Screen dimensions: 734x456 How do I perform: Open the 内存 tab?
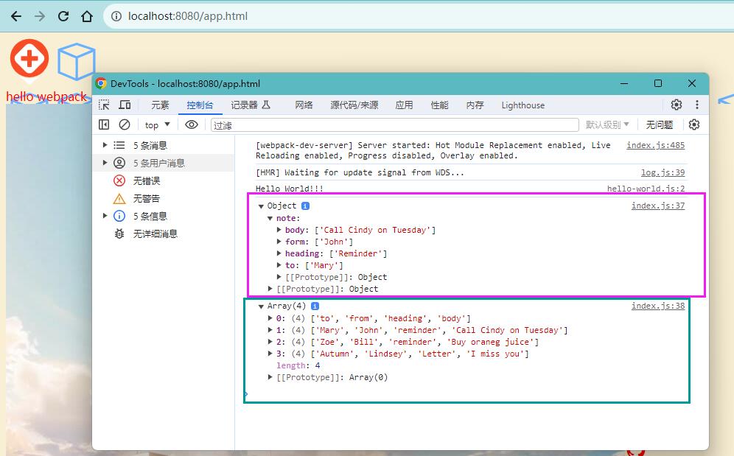click(475, 105)
